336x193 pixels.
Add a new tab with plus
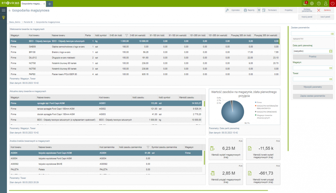coord(49,4)
